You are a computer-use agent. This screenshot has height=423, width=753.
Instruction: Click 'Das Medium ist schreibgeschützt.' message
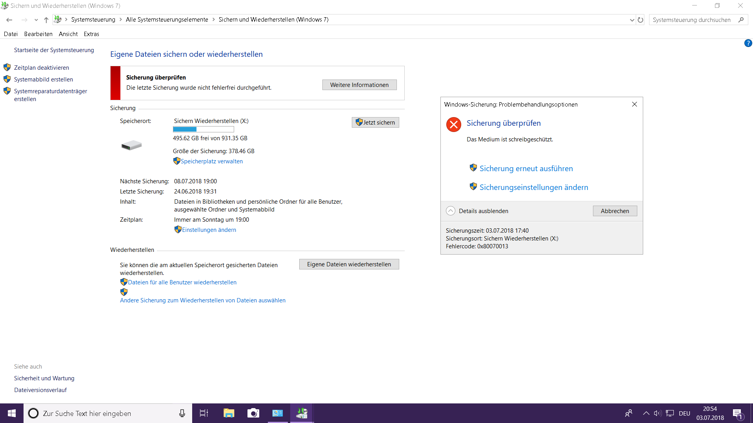point(510,139)
